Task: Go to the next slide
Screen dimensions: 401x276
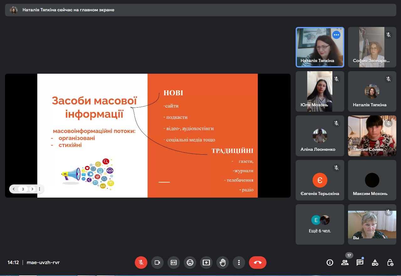Action: coord(32,189)
